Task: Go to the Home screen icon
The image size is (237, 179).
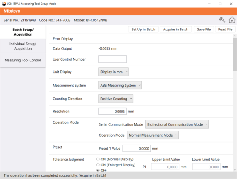Action: click(231, 20)
